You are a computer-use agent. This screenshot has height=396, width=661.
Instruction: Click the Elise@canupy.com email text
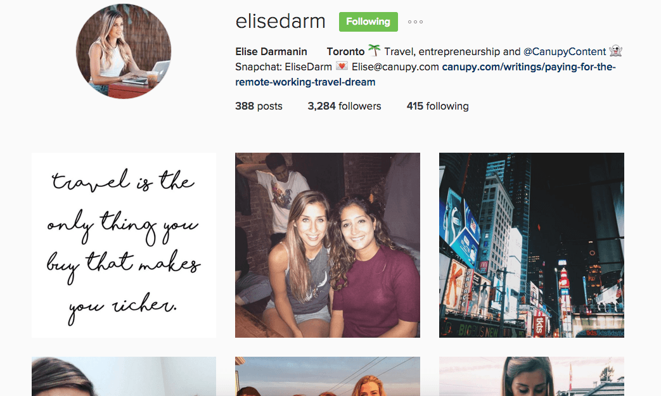point(395,67)
